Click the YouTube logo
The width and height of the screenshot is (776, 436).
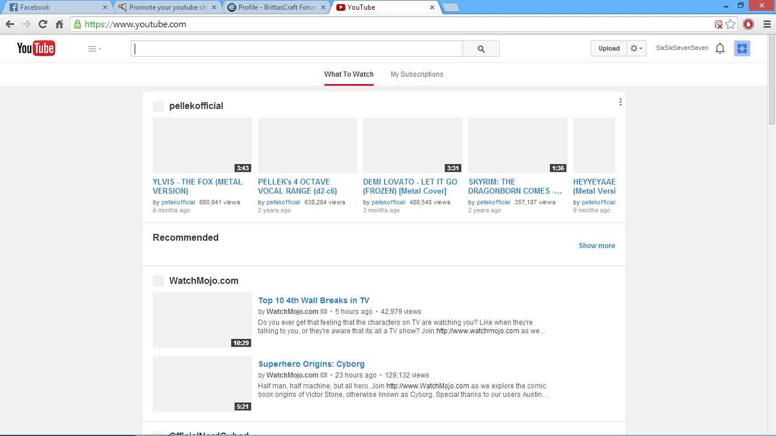[x=36, y=48]
